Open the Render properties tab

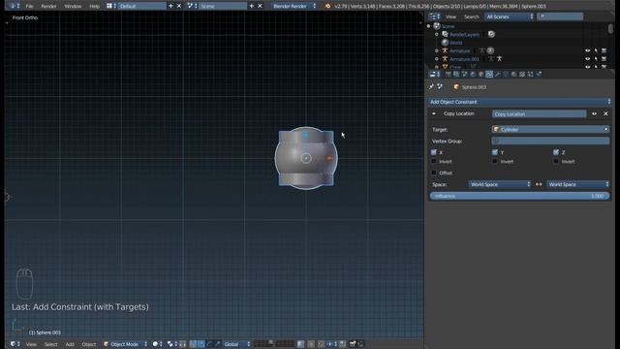coord(448,74)
